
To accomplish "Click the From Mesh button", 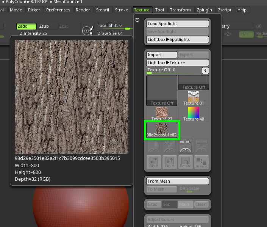I will pyautogui.click(x=177, y=181).
